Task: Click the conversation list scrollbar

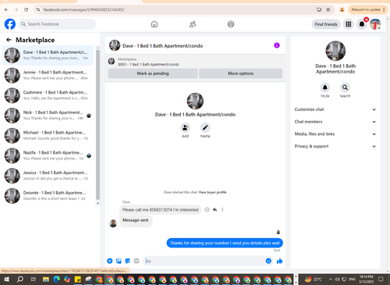Action: coord(97,125)
